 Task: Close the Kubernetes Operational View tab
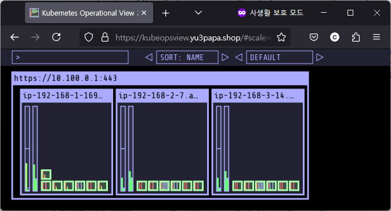[x=144, y=13]
